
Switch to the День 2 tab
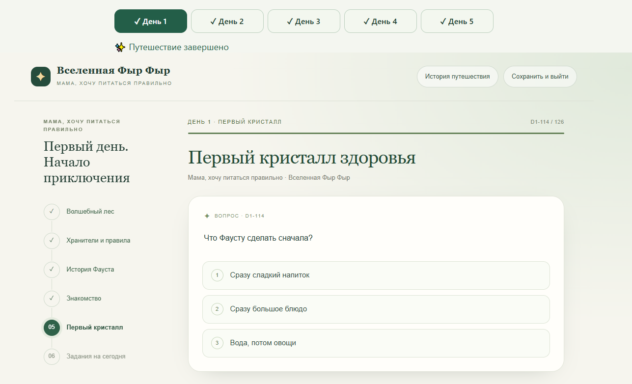tap(227, 21)
